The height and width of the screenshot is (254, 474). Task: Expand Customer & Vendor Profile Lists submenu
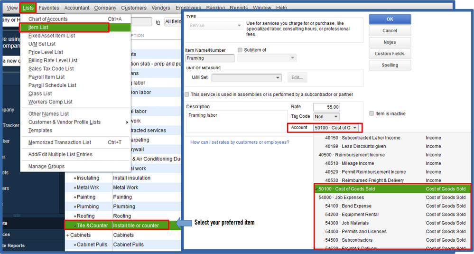pyautogui.click(x=75, y=122)
